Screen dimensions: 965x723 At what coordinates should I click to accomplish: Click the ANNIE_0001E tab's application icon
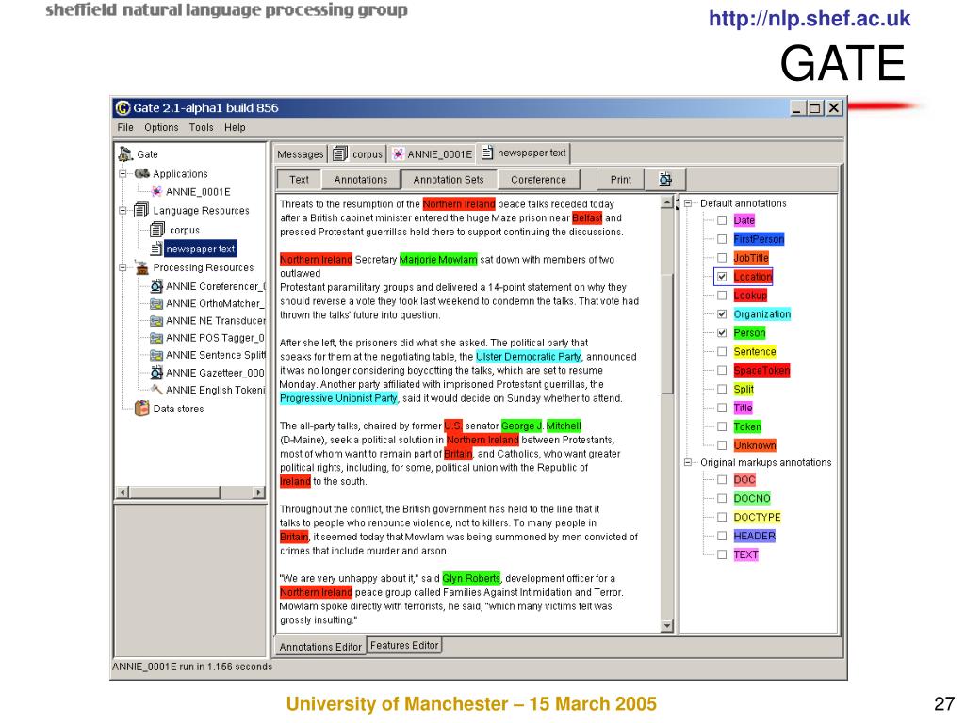pos(399,153)
